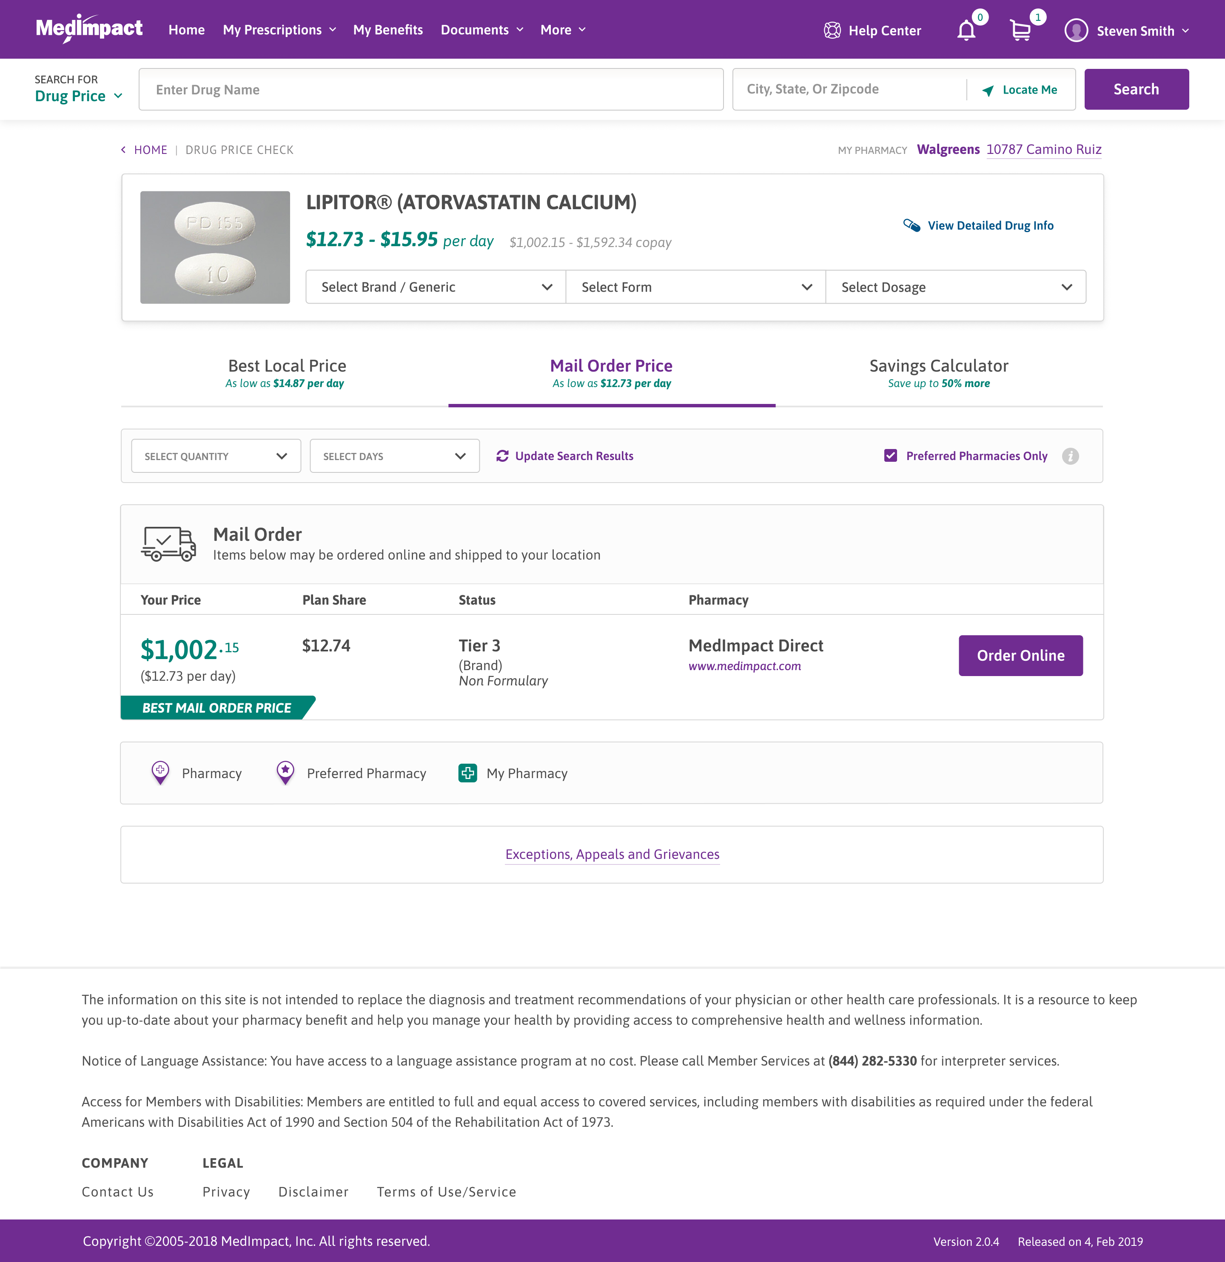Image resolution: width=1225 pixels, height=1262 pixels.
Task: Open the Privacy footer link
Action: pyautogui.click(x=226, y=1192)
